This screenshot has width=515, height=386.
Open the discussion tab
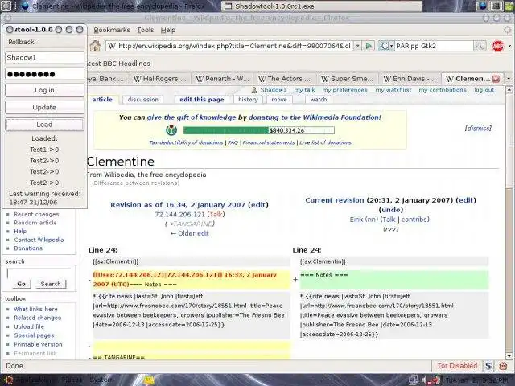coord(143,100)
